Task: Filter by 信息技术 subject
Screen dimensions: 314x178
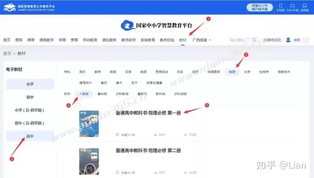Action: click(284, 72)
